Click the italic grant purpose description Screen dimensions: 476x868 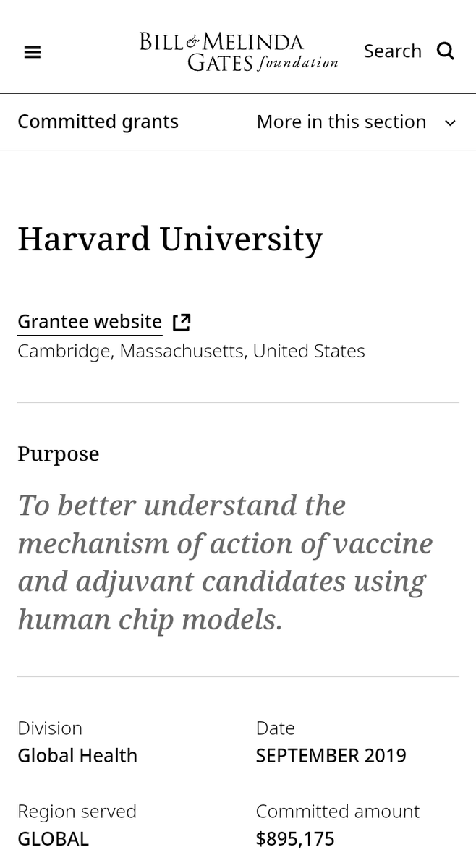[225, 562]
